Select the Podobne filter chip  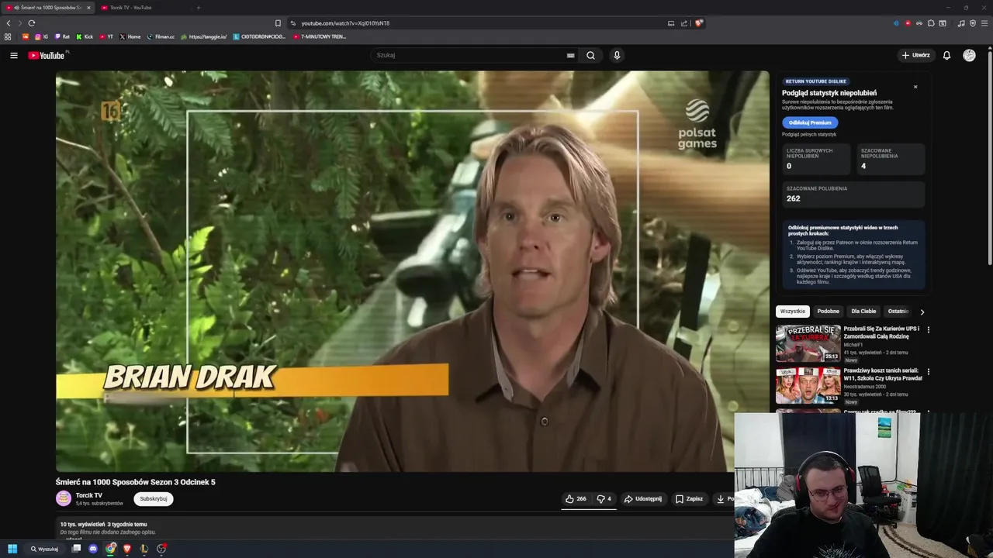[828, 312]
